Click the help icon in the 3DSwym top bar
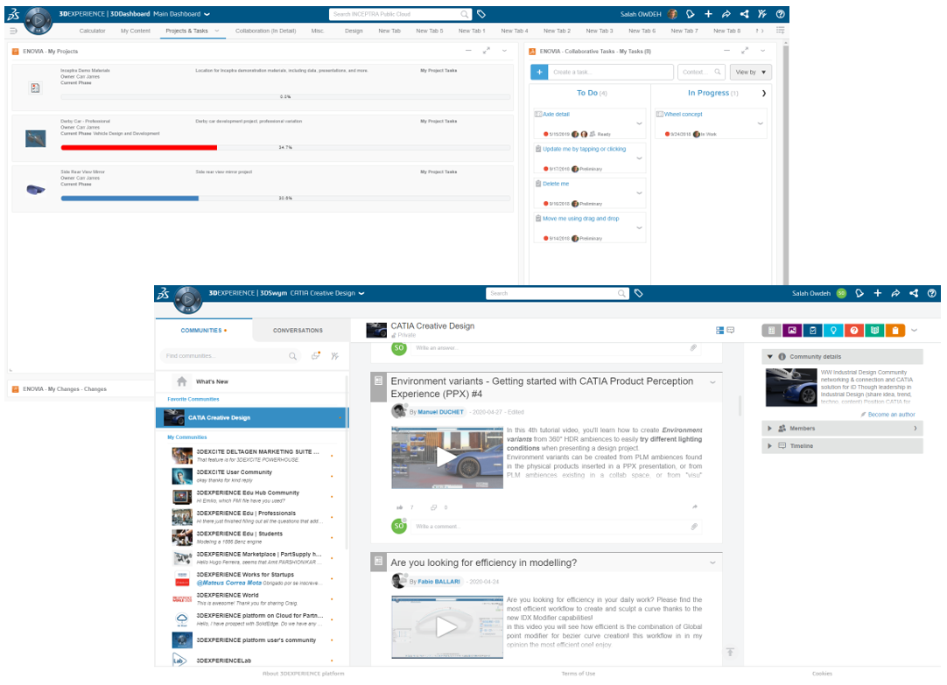 (x=932, y=293)
